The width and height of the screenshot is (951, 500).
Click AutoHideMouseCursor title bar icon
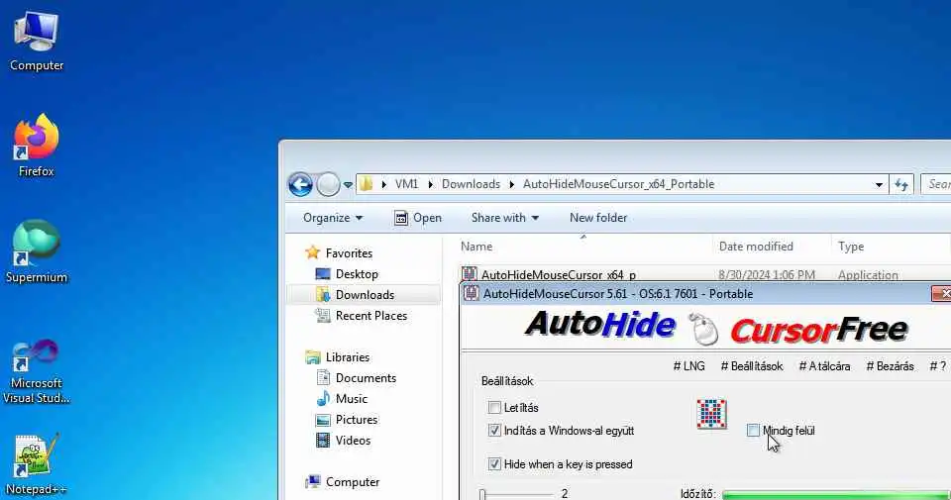pos(472,293)
